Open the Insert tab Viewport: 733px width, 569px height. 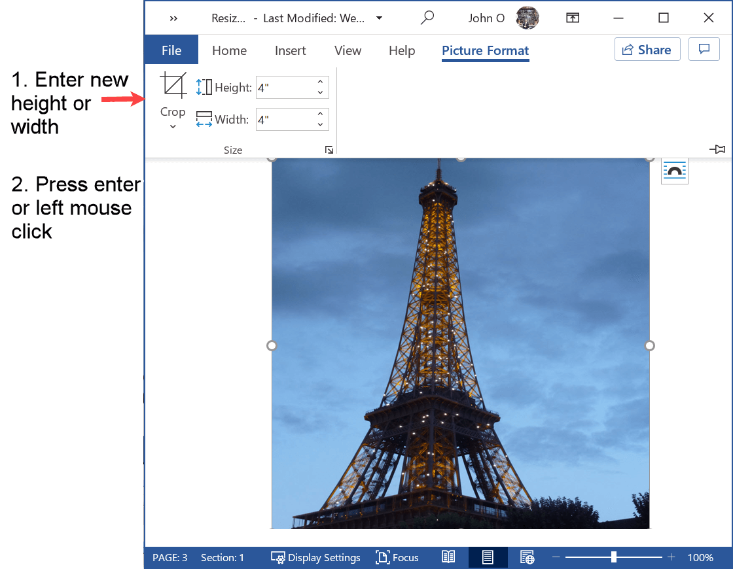[x=290, y=50]
